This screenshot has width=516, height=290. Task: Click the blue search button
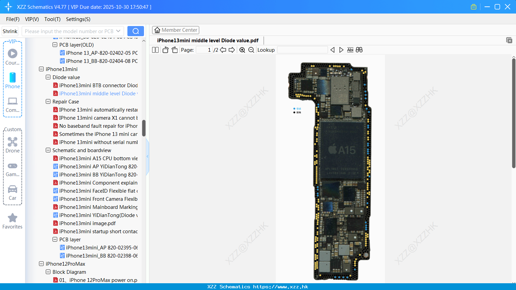tap(136, 31)
